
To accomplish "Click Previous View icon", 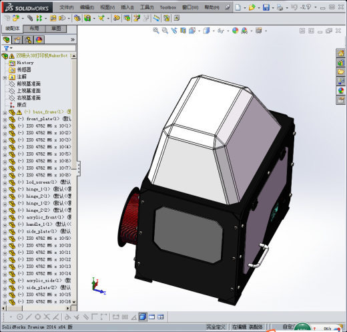I will point(174,31).
